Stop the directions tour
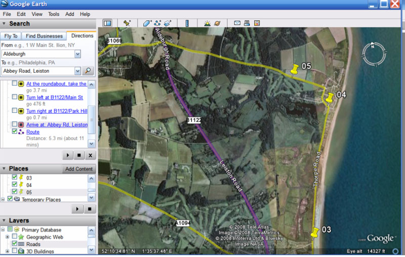 pos(79,155)
